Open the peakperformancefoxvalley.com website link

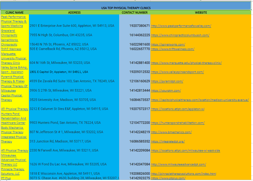181,26
